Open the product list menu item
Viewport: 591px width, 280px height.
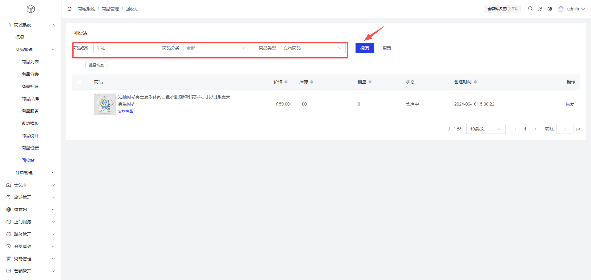tap(30, 62)
